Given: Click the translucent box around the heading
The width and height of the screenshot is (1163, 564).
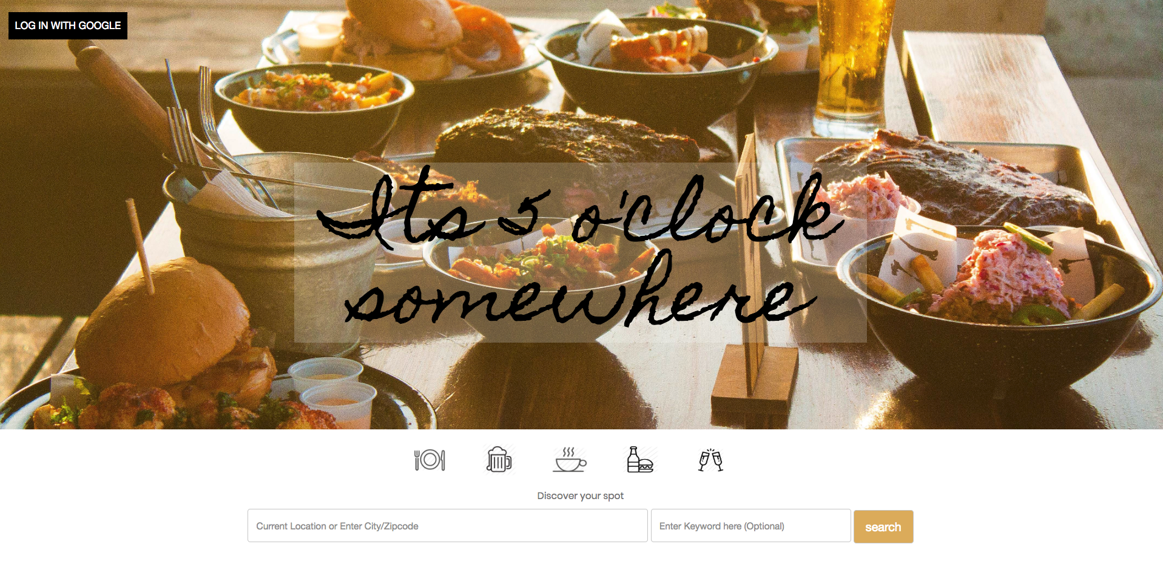Looking at the screenshot, I should [x=581, y=252].
